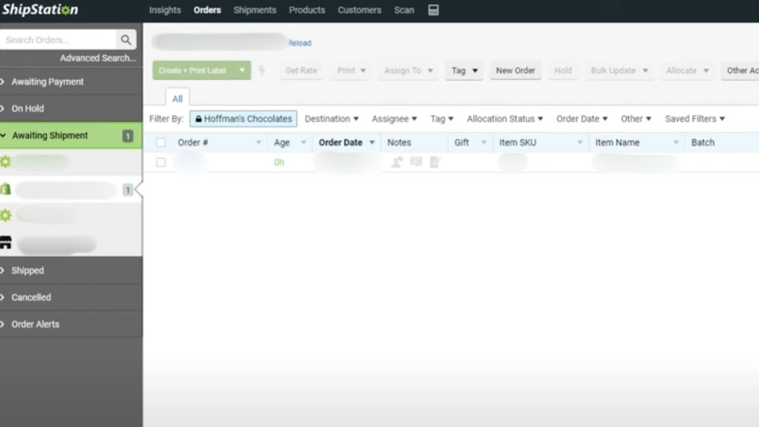Click the Reload link
This screenshot has height=427, width=759.
pos(300,43)
